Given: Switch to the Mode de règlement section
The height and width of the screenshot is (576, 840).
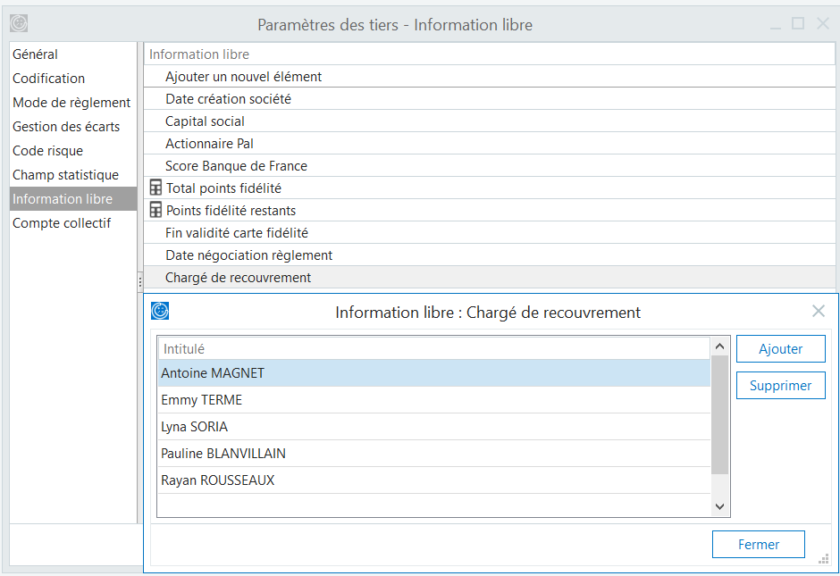Looking at the screenshot, I should tap(71, 103).
